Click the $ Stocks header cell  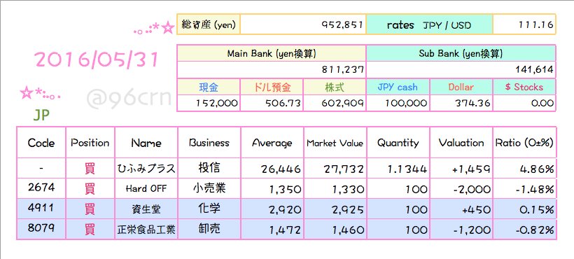pos(524,87)
